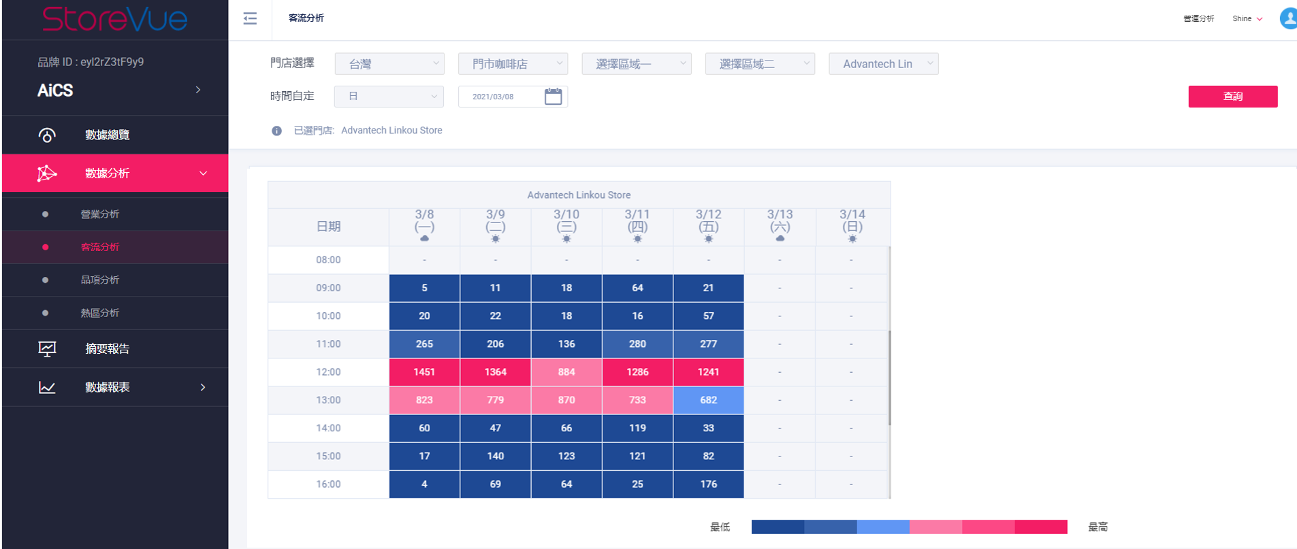Click the 數據總覽 dashboard icon
1297x549 pixels.
[x=47, y=135]
